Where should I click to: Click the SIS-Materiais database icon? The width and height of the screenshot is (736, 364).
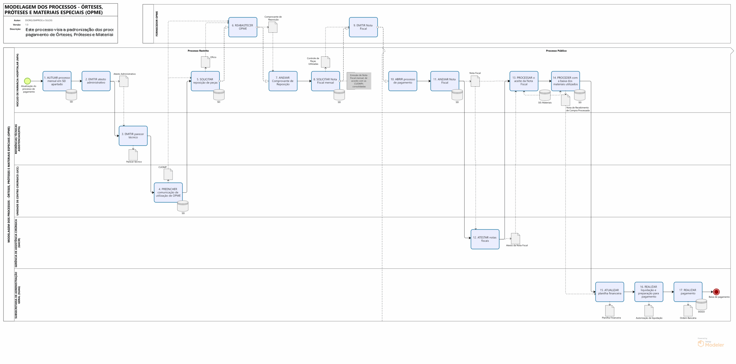[x=545, y=95]
